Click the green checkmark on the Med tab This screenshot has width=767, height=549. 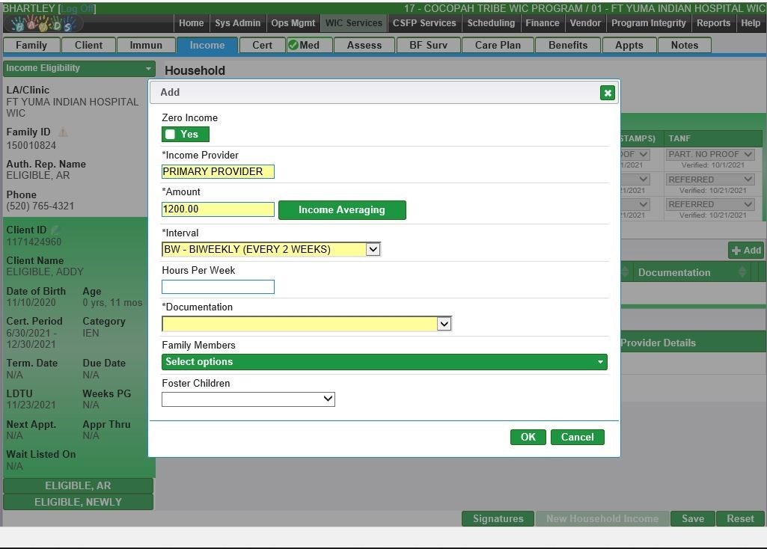click(293, 45)
